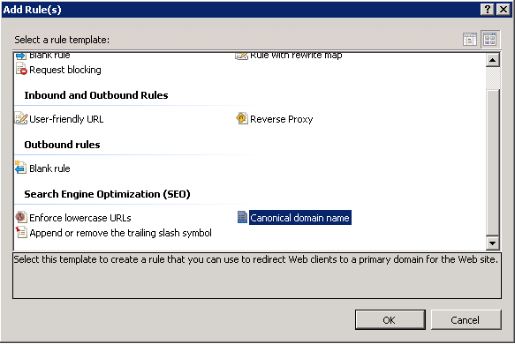Screen dimensions: 515x344
Task: Dismiss dialog with Cancel button
Action: (x=466, y=319)
